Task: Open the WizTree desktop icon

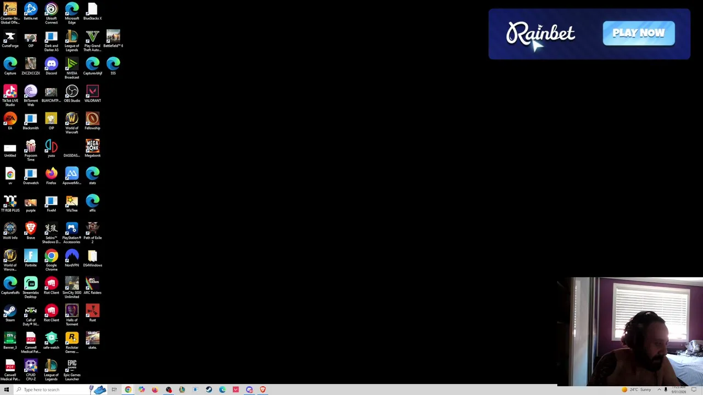Action: 72,204
